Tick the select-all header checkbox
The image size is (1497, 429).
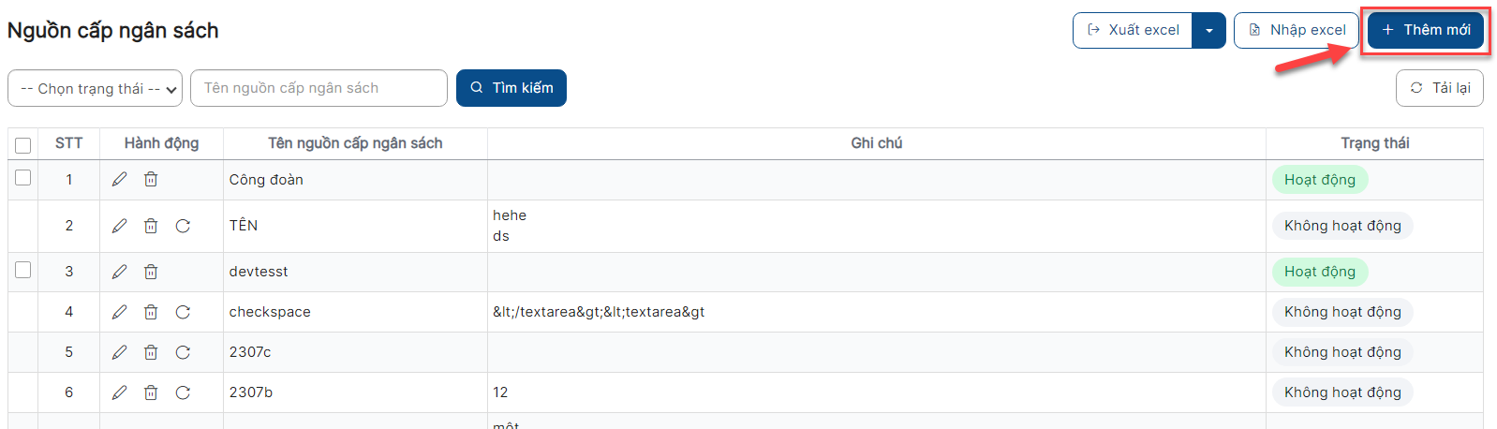pos(23,144)
